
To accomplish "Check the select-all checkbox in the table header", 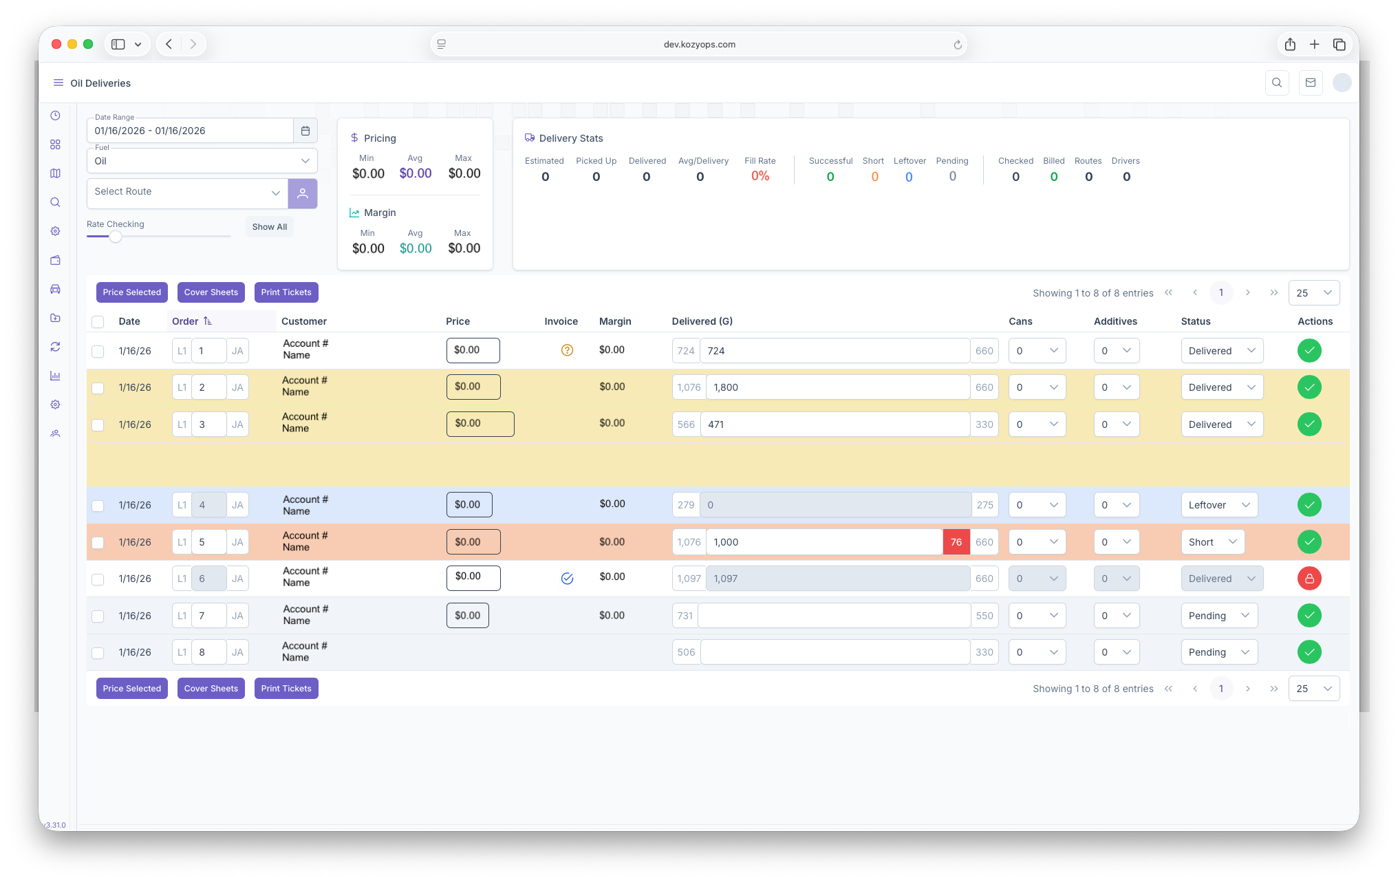I will pos(98,321).
